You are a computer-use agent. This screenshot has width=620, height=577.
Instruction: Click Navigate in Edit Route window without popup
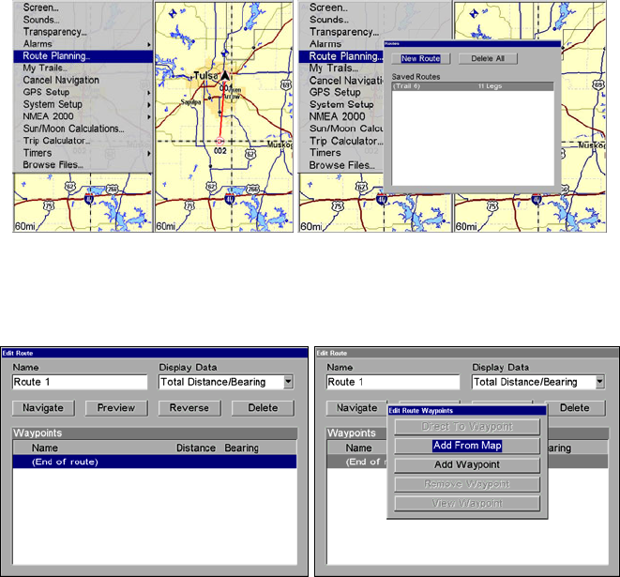(43, 408)
